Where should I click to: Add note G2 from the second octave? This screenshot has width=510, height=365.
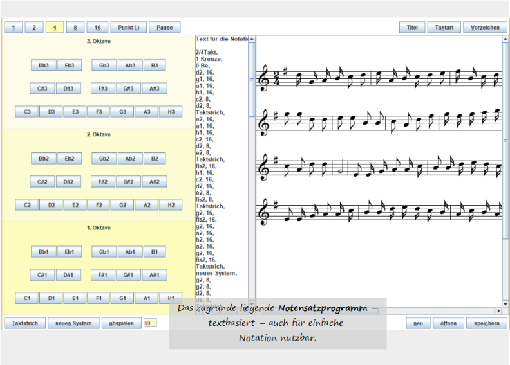coord(122,205)
